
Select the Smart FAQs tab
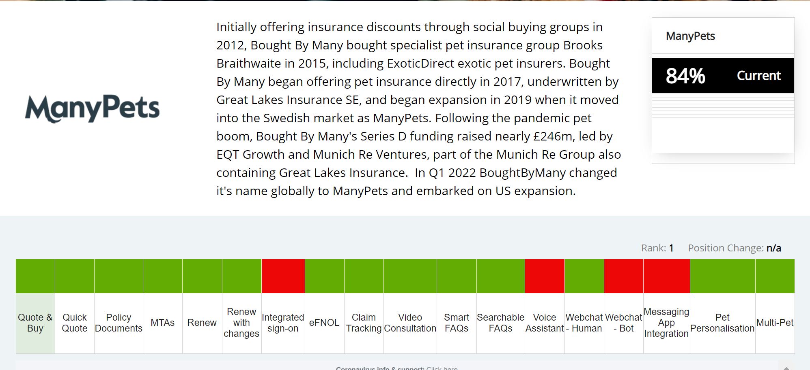tap(457, 323)
